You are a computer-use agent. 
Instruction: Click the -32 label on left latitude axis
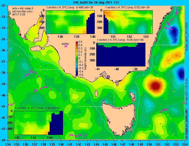tap(3, 6)
